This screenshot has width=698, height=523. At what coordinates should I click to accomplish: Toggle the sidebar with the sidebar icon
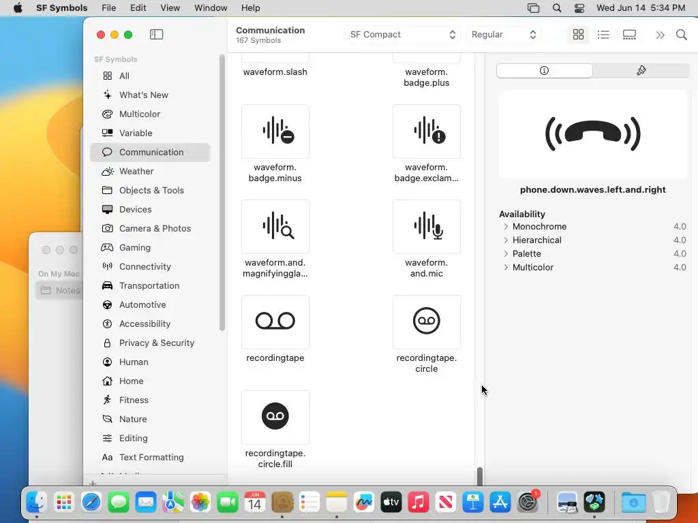(x=156, y=34)
